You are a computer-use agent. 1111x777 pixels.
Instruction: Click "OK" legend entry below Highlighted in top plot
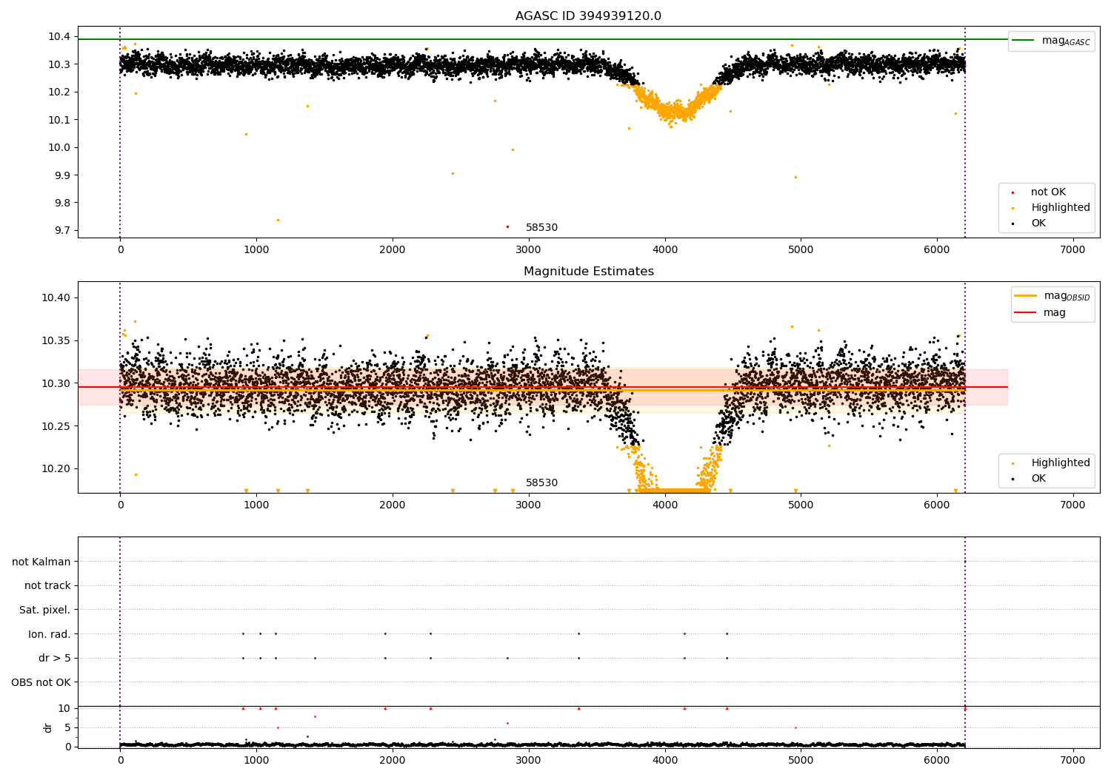(1038, 223)
